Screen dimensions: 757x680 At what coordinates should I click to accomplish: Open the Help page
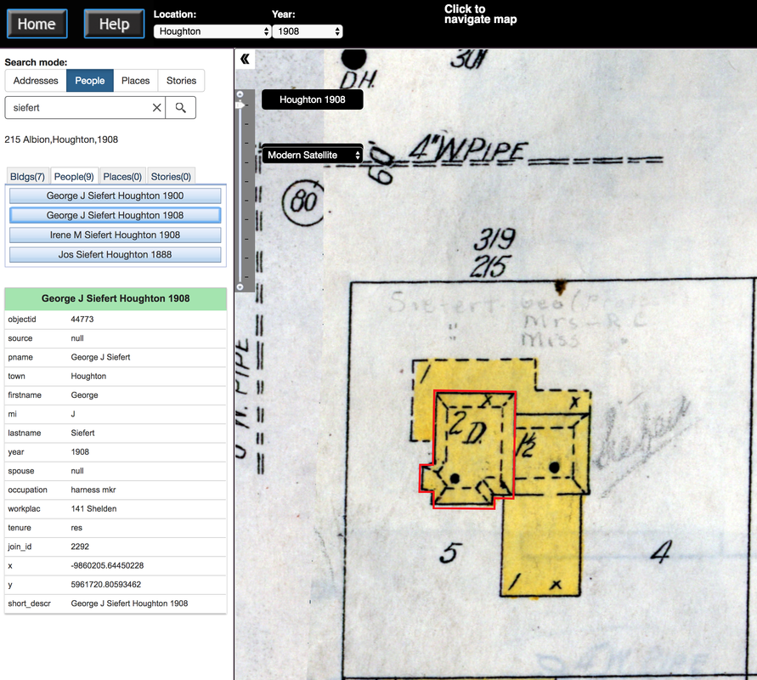[x=115, y=24]
